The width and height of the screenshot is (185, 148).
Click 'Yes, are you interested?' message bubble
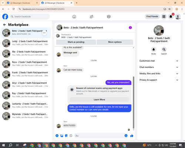click(118, 83)
